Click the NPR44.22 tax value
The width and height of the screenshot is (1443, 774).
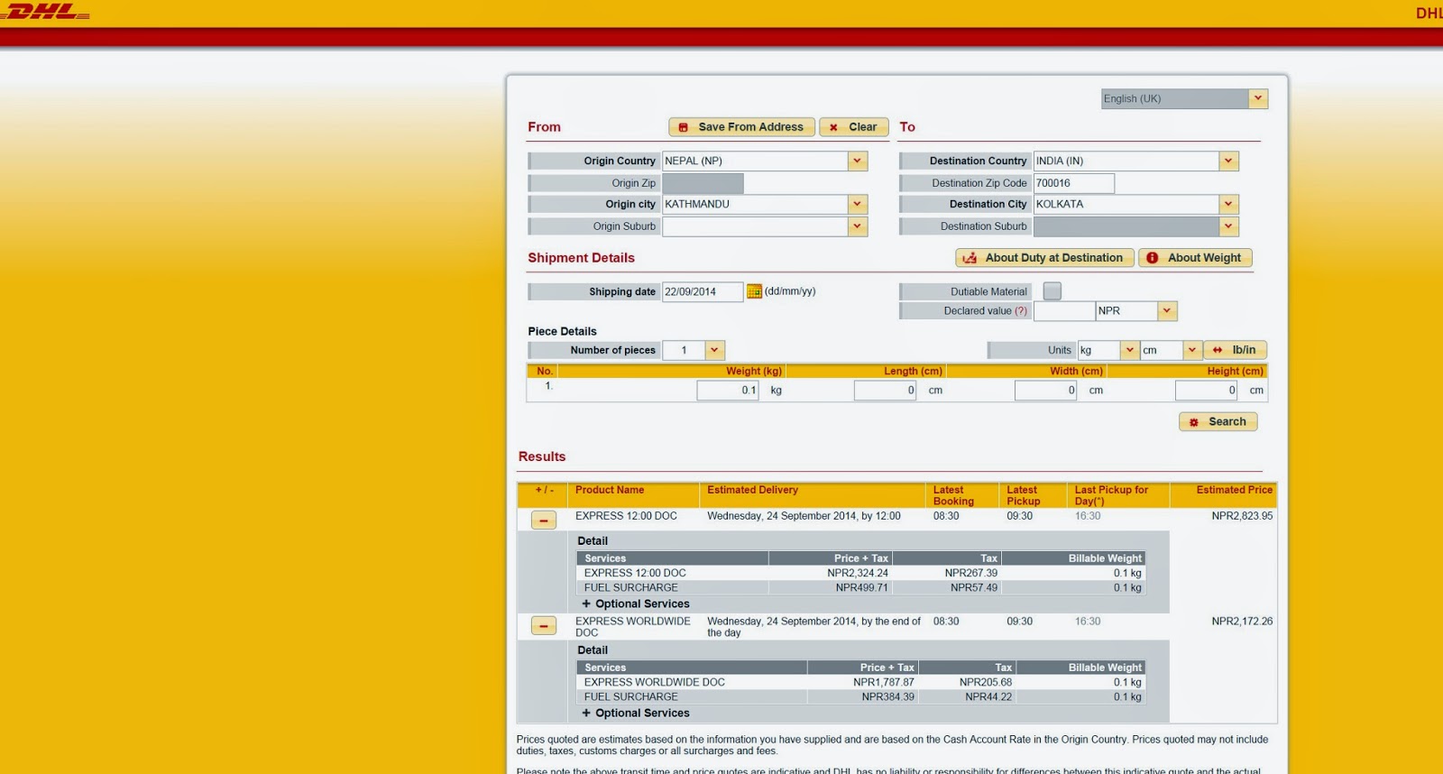[988, 696]
